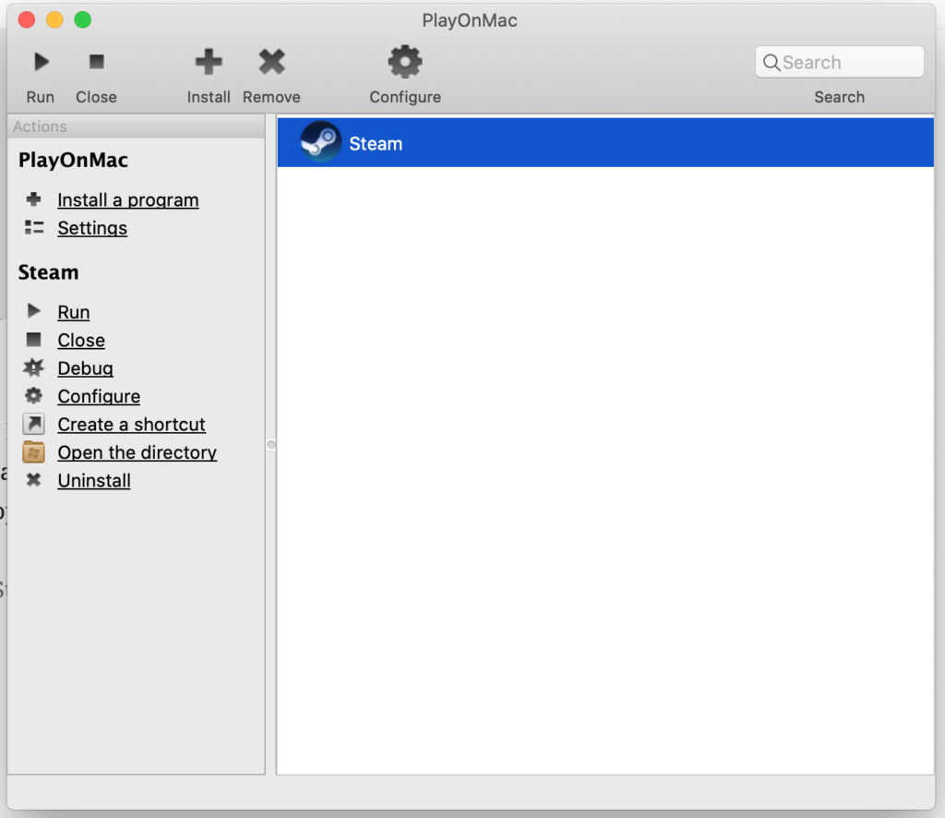
Task: Click the sidebar Close link
Action: (81, 340)
